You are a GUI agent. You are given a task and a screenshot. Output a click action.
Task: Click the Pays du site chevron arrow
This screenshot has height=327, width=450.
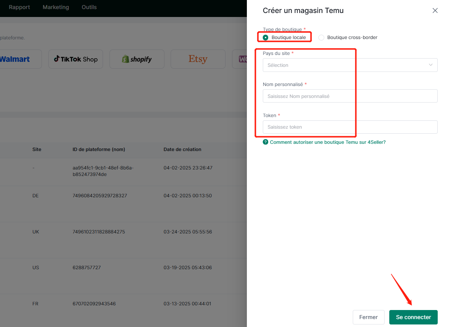(430, 65)
